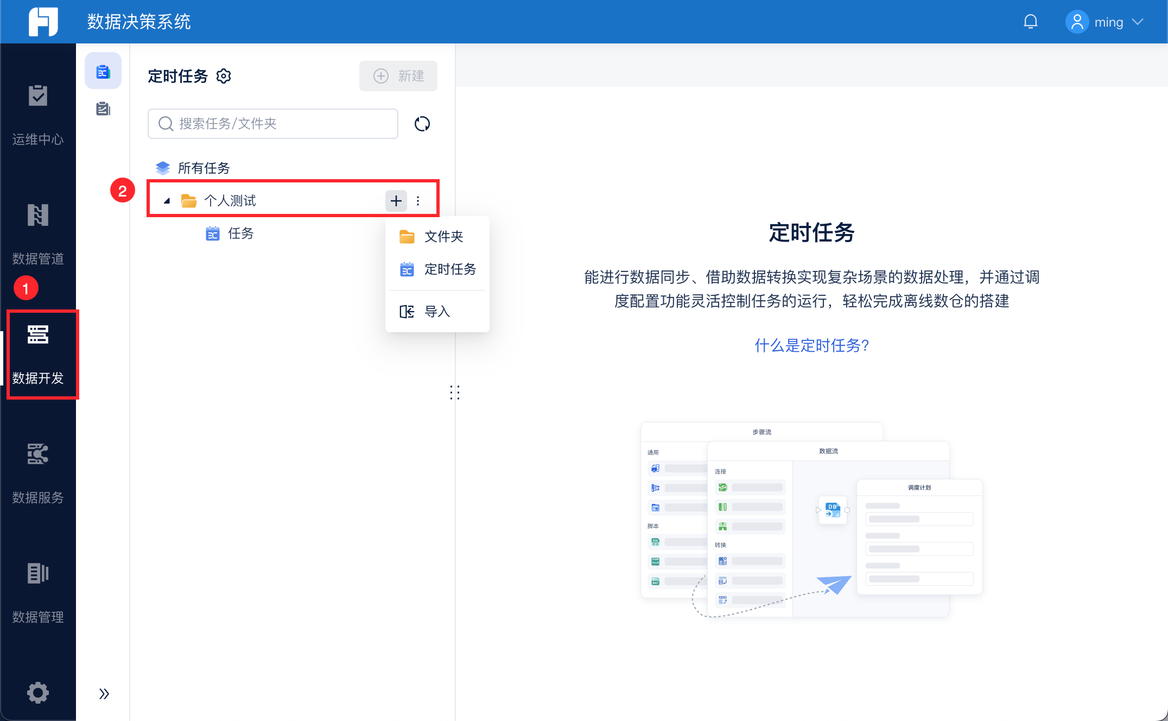Screen dimensions: 1168x721
Task: Switch to the second task panel icon
Action: coord(103,109)
